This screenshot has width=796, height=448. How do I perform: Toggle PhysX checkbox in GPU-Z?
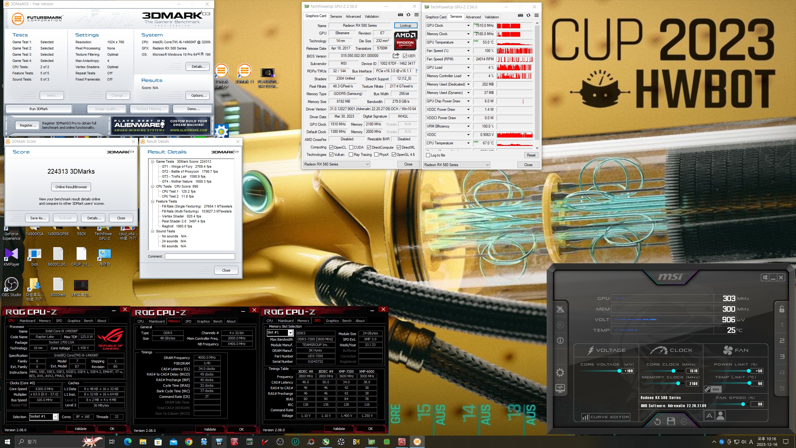376,155
